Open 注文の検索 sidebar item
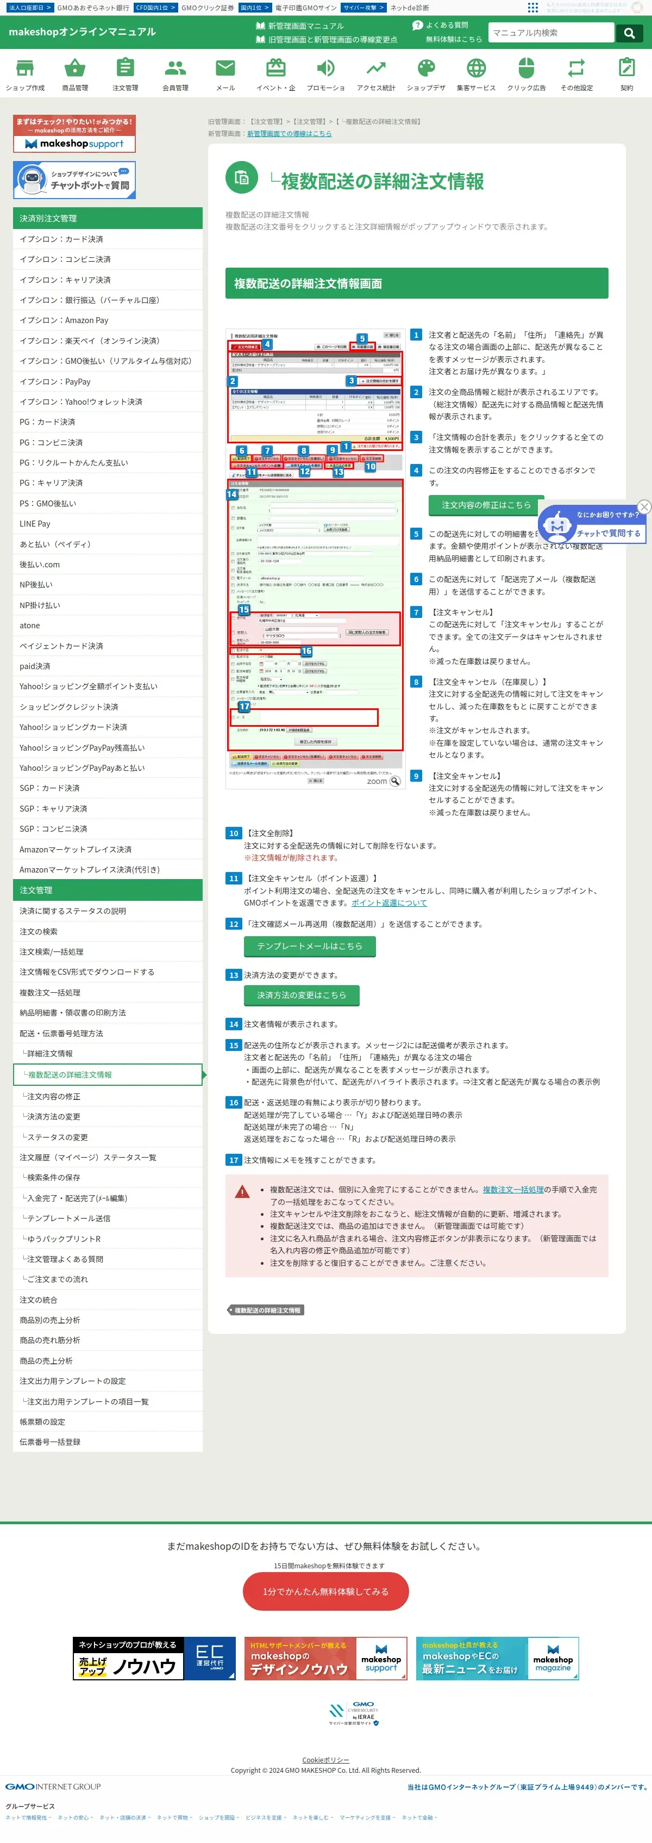Image resolution: width=652 pixels, height=1843 pixels. pyautogui.click(x=107, y=931)
